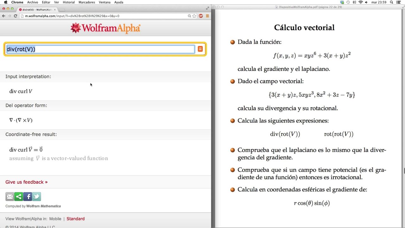Click the green share icon
405x228 pixels.
click(19, 197)
